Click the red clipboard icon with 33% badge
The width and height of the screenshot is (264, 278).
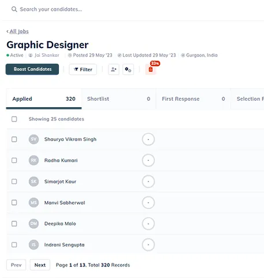click(x=151, y=69)
